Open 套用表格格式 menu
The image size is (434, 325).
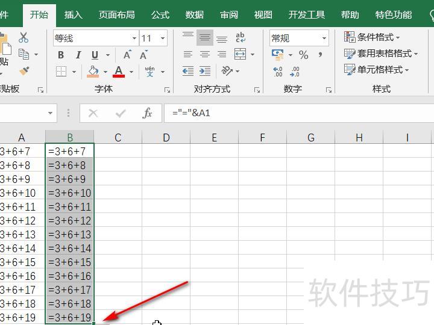point(381,53)
